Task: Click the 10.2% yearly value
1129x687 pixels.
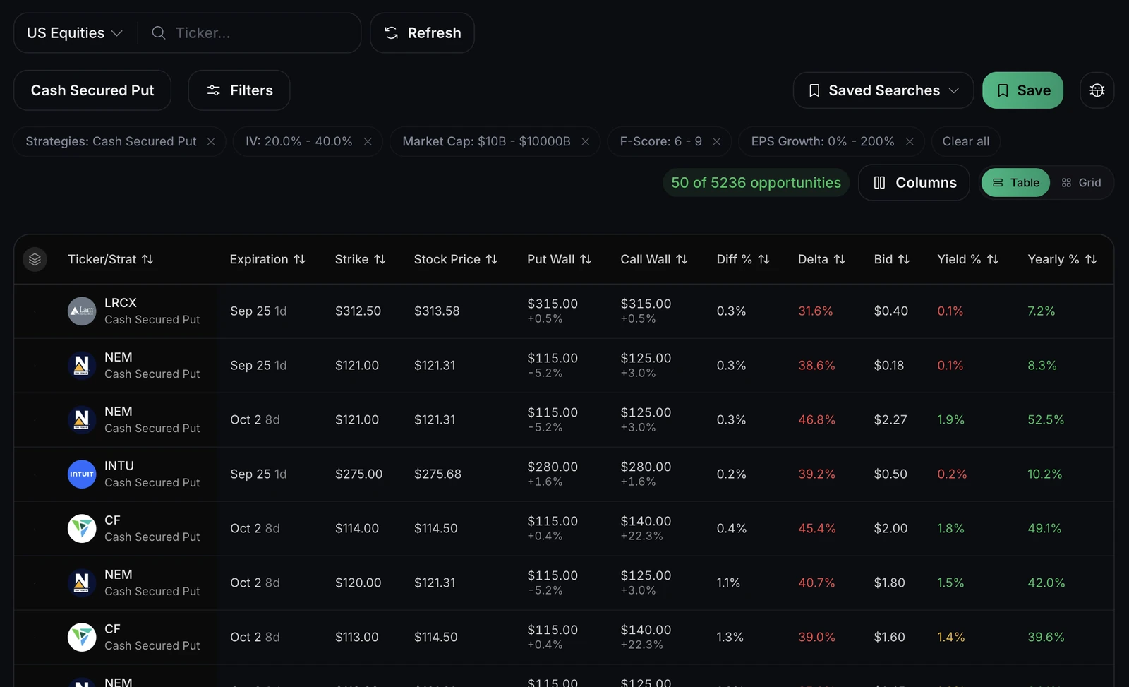Action: point(1045,474)
